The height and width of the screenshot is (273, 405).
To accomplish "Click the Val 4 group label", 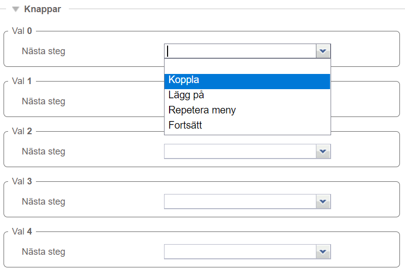I will pos(22,231).
